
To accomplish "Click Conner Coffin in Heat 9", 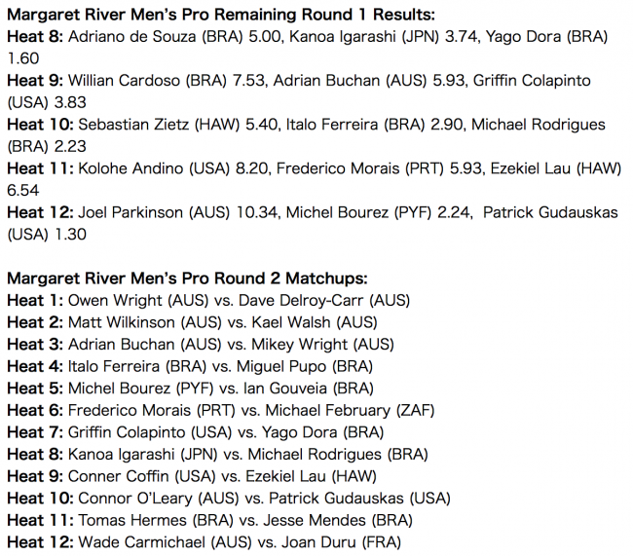I will click(x=118, y=476).
